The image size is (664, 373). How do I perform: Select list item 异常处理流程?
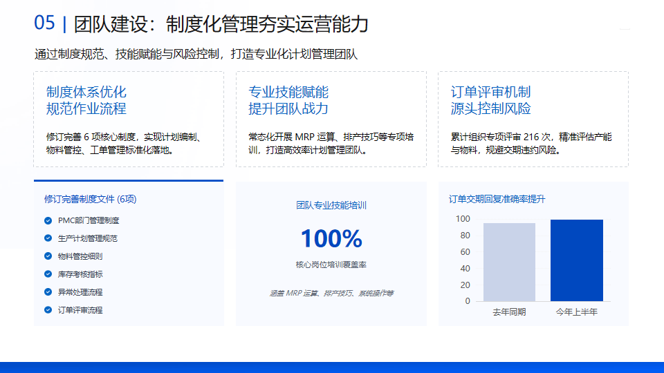coord(80,292)
